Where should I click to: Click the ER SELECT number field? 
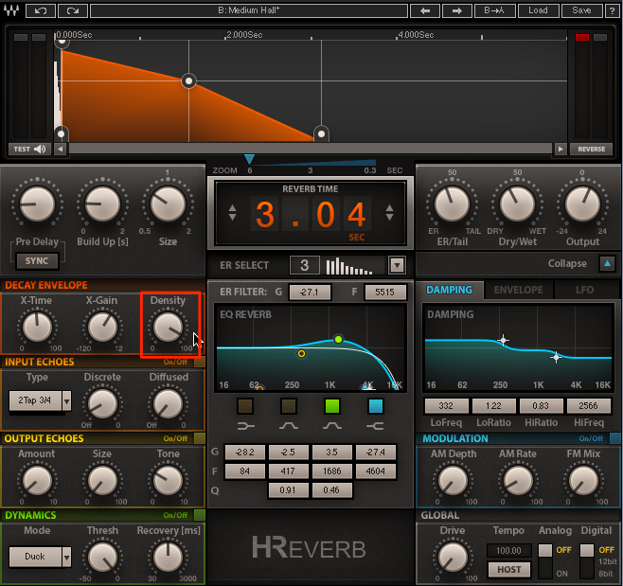304,265
